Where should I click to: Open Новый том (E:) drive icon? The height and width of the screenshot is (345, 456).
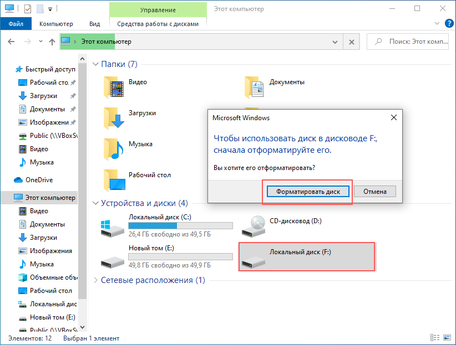[113, 257]
